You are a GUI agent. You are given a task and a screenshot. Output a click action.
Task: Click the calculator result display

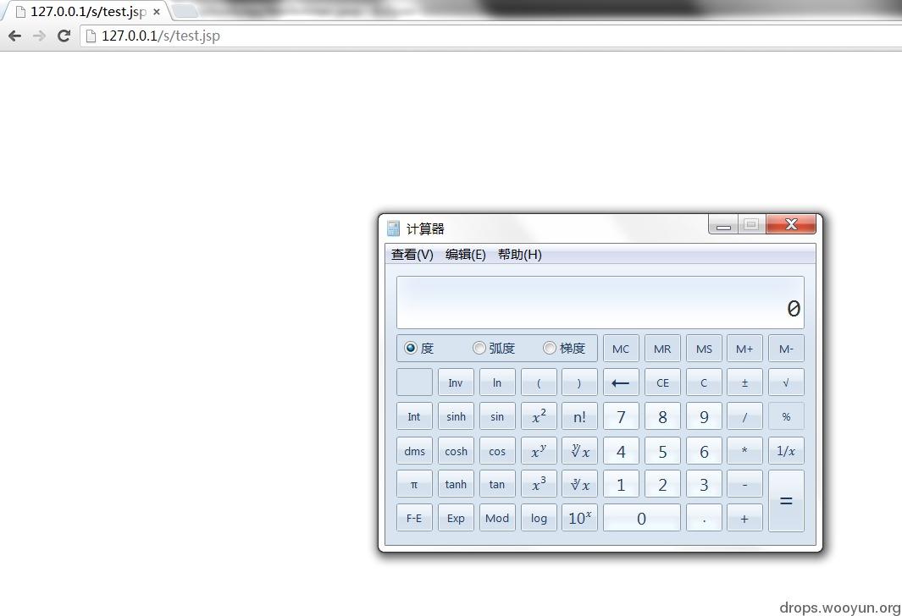point(600,303)
